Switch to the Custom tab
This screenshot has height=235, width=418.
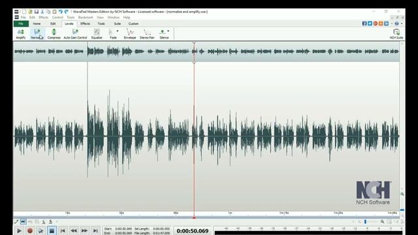click(x=133, y=23)
